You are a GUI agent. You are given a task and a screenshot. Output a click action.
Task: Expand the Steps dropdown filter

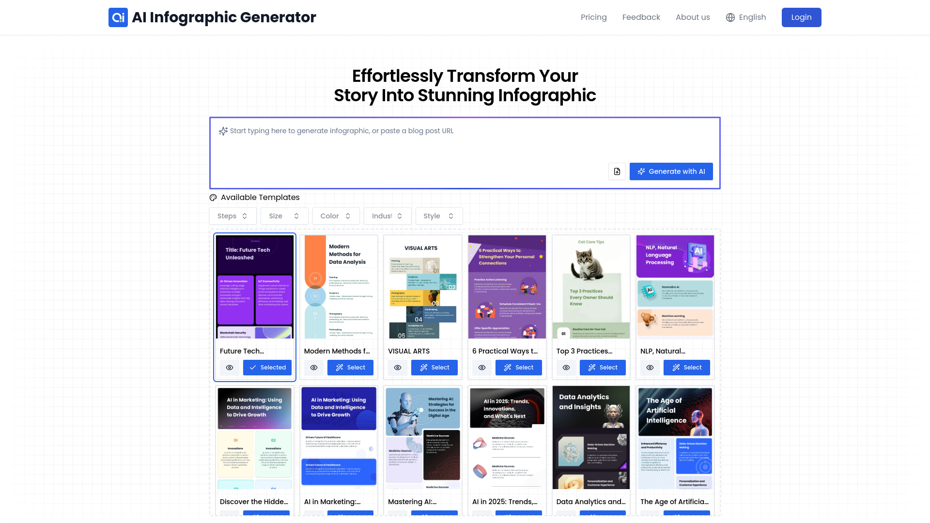pos(232,216)
